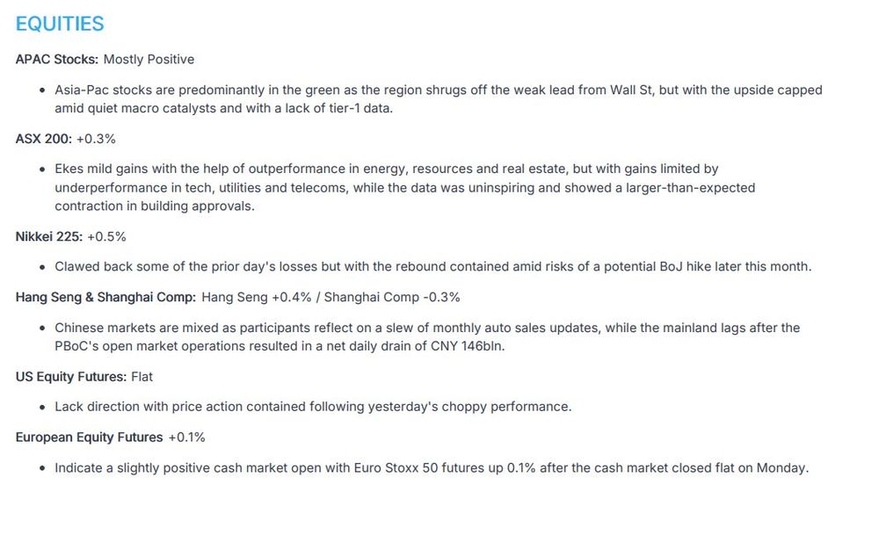Click the Shanghai Comp -0.3% figure
Image resolution: width=879 pixels, height=535 pixels.
tap(392, 298)
